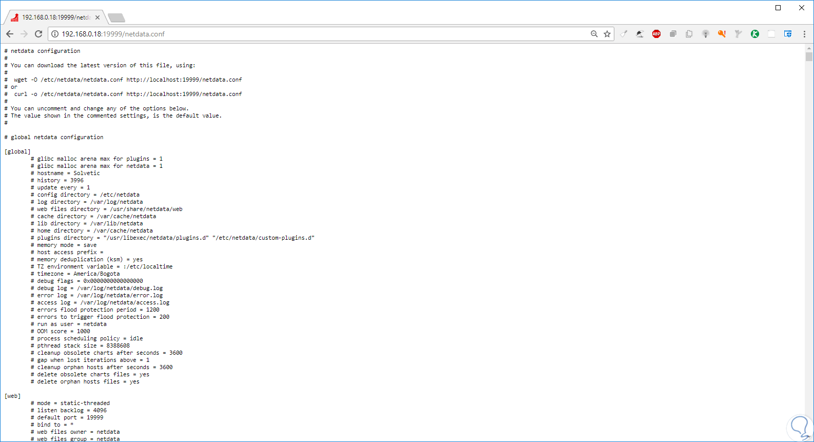Image resolution: width=814 pixels, height=442 pixels.
Task: Open the grey lightbulb extension
Action: pos(706,34)
